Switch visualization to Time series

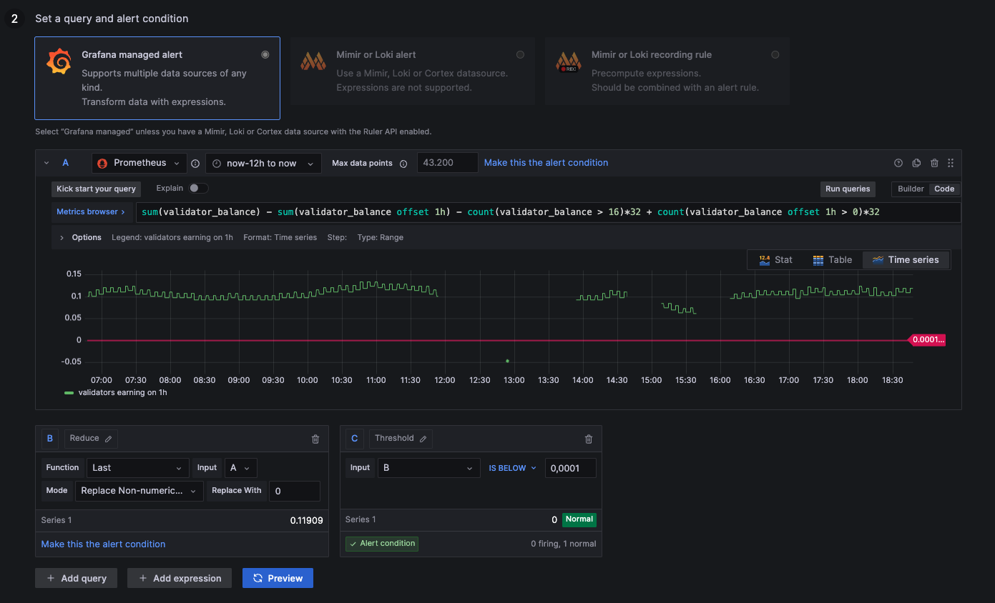pos(906,260)
